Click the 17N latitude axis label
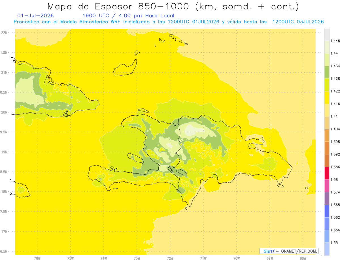Viewport: 340px width, 262px height. pos(4,231)
